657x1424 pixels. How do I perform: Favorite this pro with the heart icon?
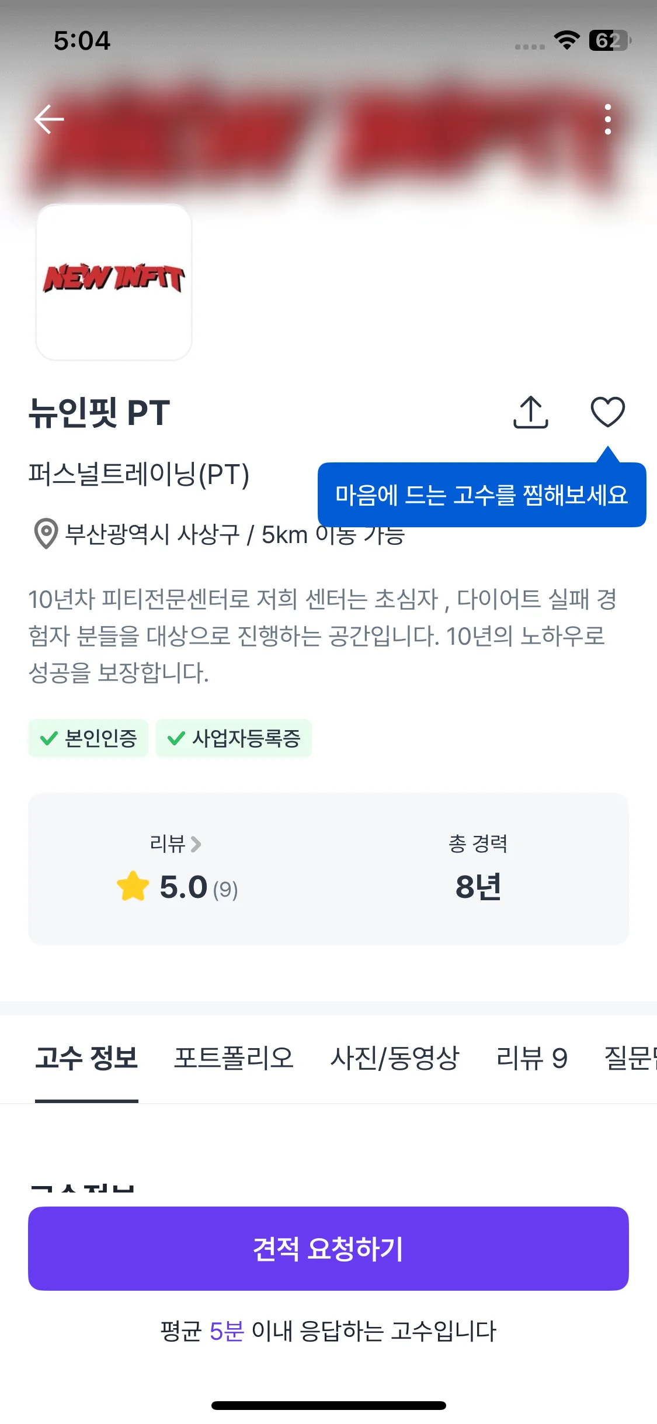[x=608, y=412]
